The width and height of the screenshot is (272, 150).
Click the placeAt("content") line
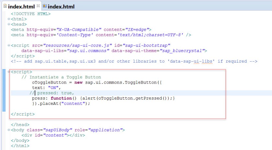[61, 104]
